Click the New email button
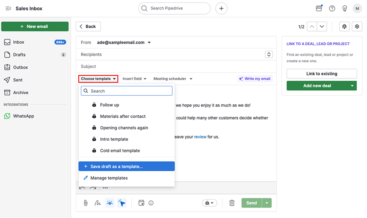The width and height of the screenshot is (367, 218). coord(35,26)
